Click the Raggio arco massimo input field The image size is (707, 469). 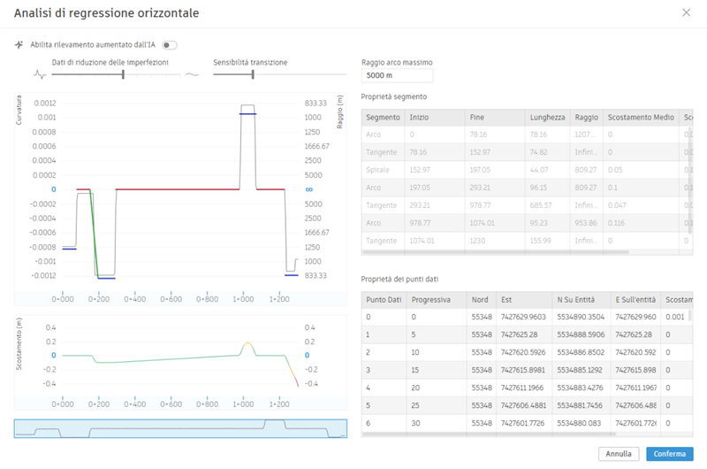397,75
